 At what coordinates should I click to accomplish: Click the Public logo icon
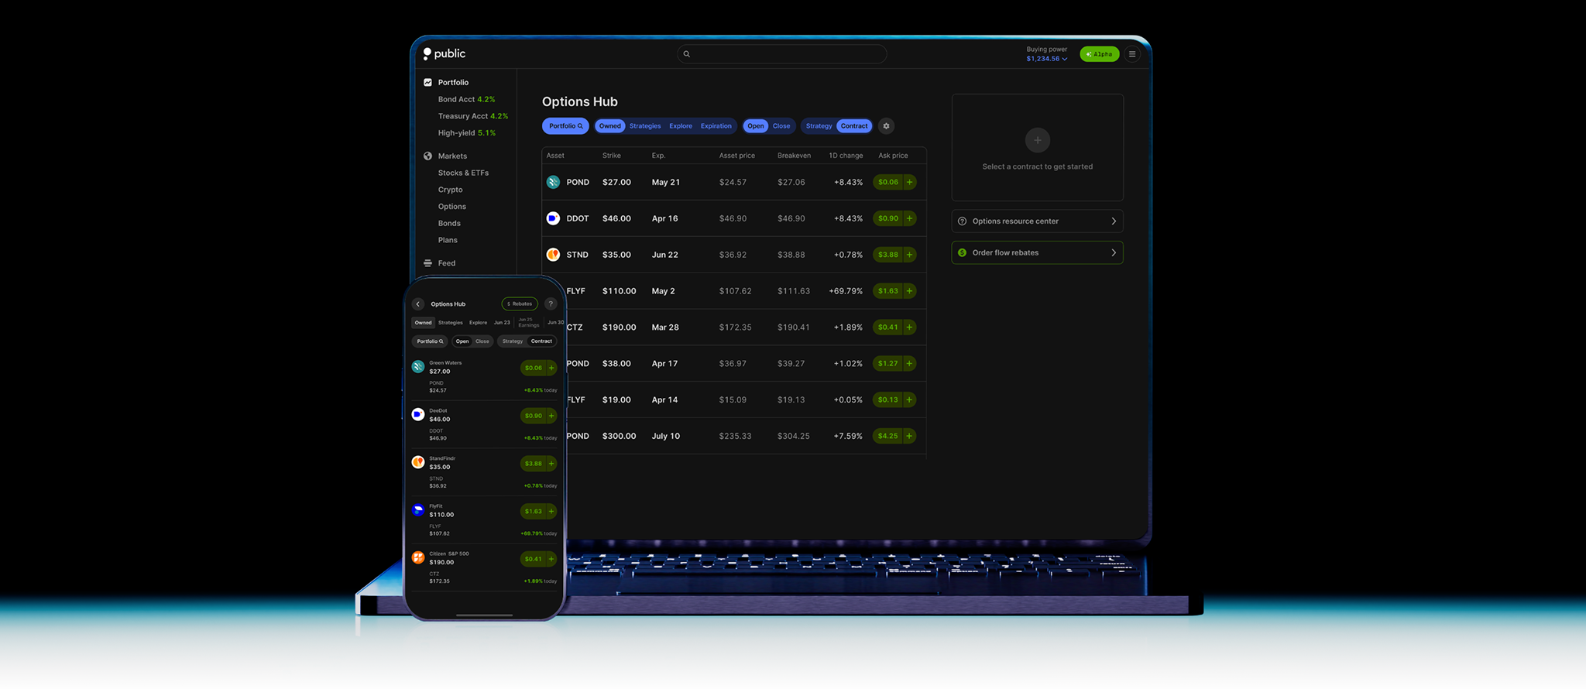[427, 53]
